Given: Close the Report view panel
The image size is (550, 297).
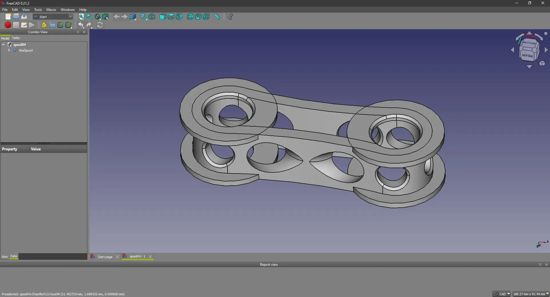Looking at the screenshot, I should click(546, 265).
